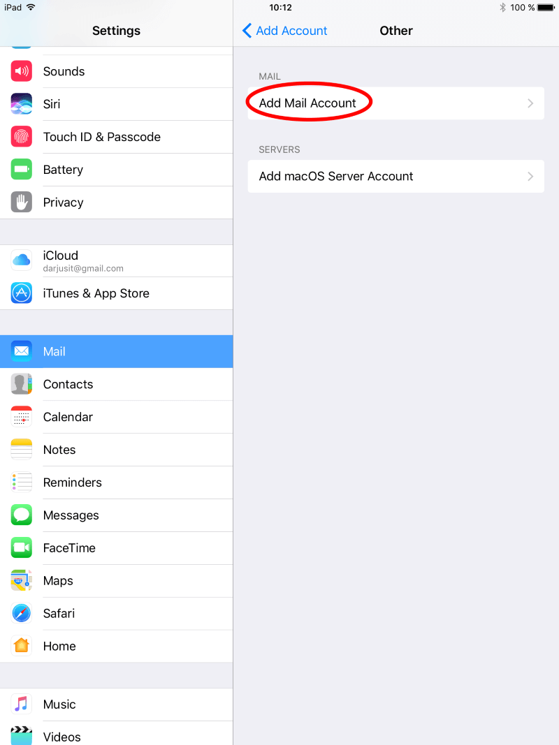
Task: Open the Calendar settings entry
Action: tap(117, 417)
